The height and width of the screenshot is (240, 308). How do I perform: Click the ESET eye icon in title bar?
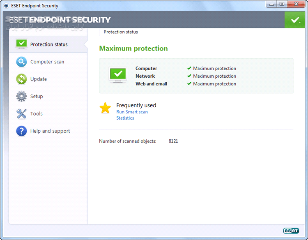(x=6, y=6)
